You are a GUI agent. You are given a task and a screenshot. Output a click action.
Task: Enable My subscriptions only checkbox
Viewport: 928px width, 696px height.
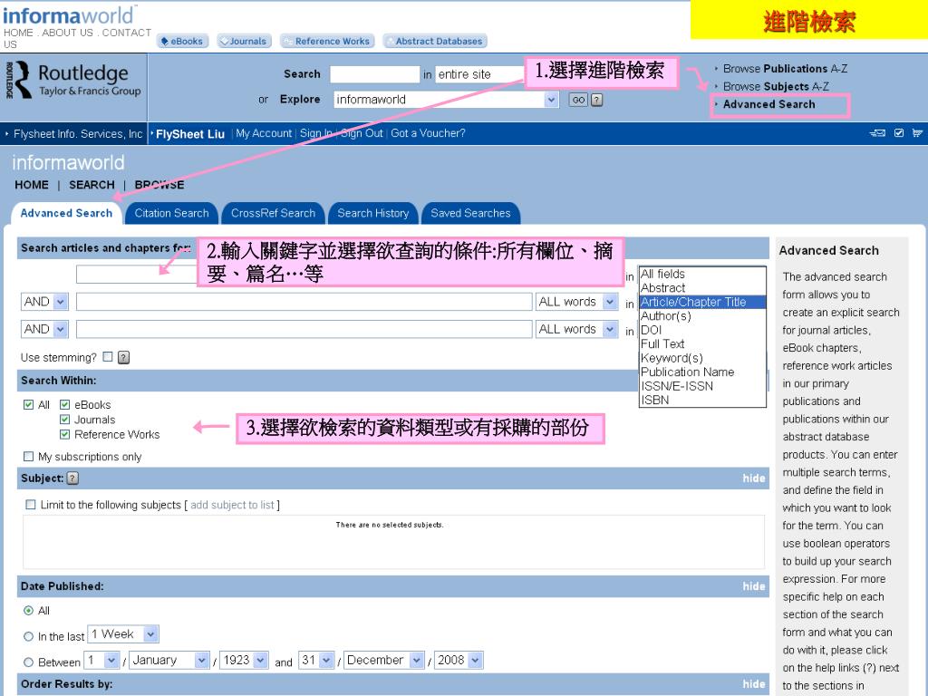tap(28, 457)
